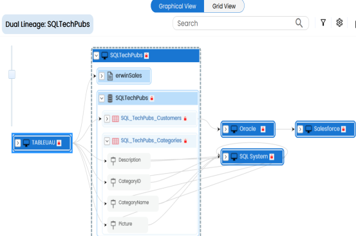Click the lock icon on Salesforce node
This screenshot has height=236, width=356.
point(344,129)
